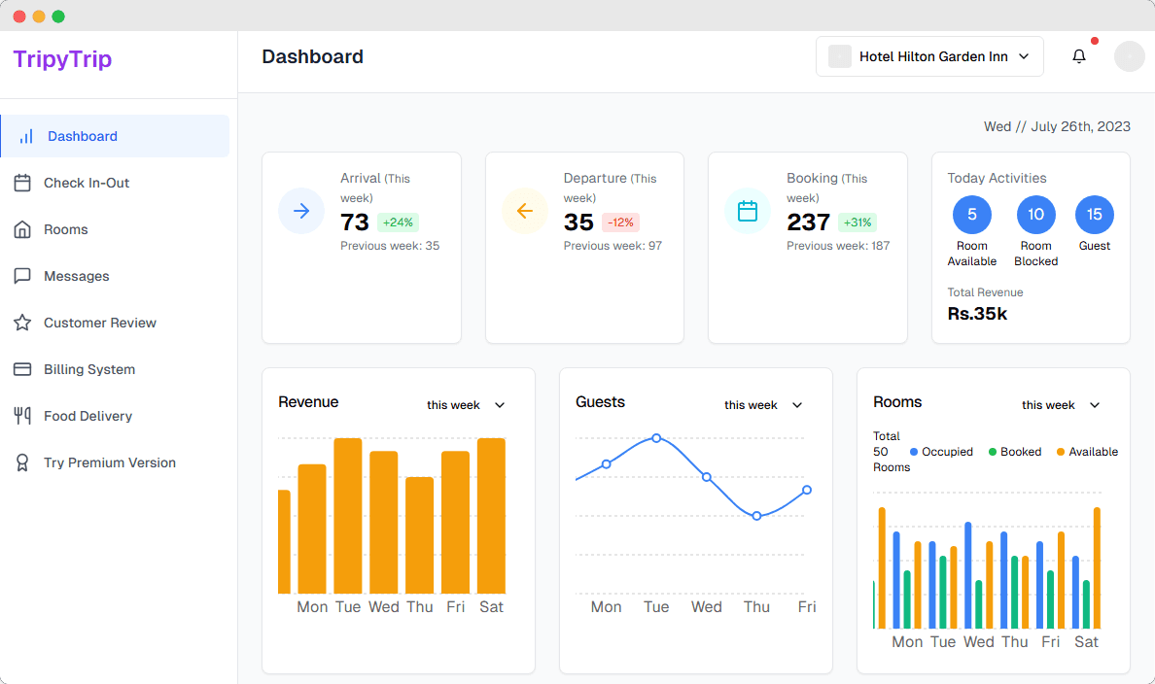Screen dimensions: 1155x684
Task: Click Try Premium Version link
Action: pyautogui.click(x=110, y=462)
